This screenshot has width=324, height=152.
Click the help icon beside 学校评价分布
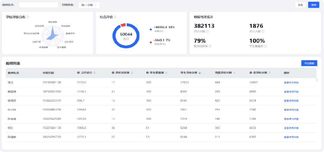point(28,17)
